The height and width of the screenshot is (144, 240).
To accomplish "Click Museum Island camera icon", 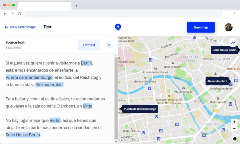I will point(183,88).
